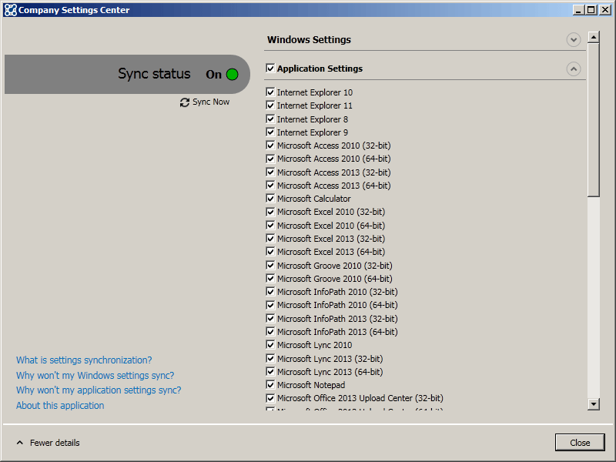Uncheck Microsoft Lync 2013 (32-bit)
Viewport: 616px width, 462px height.
click(270, 358)
